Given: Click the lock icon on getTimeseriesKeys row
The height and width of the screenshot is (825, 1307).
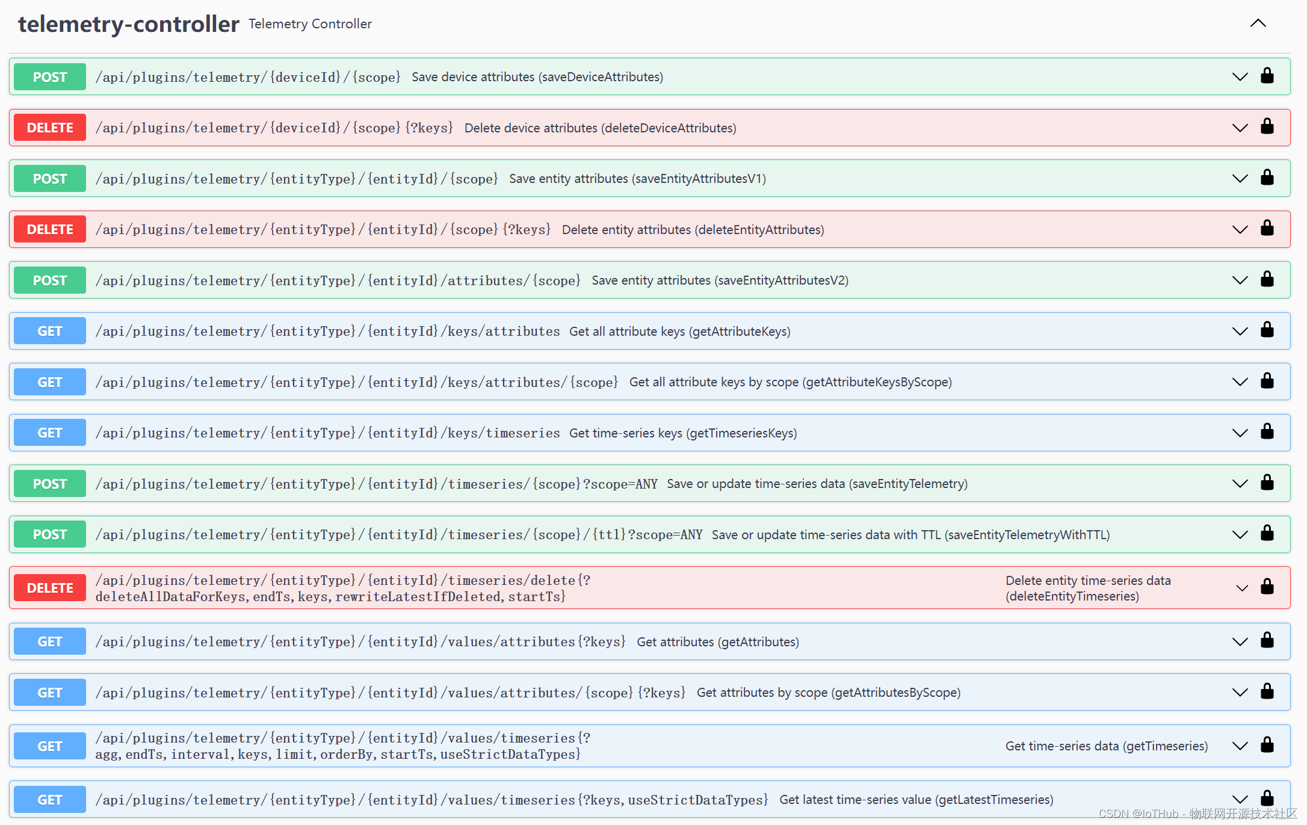Looking at the screenshot, I should point(1267,431).
